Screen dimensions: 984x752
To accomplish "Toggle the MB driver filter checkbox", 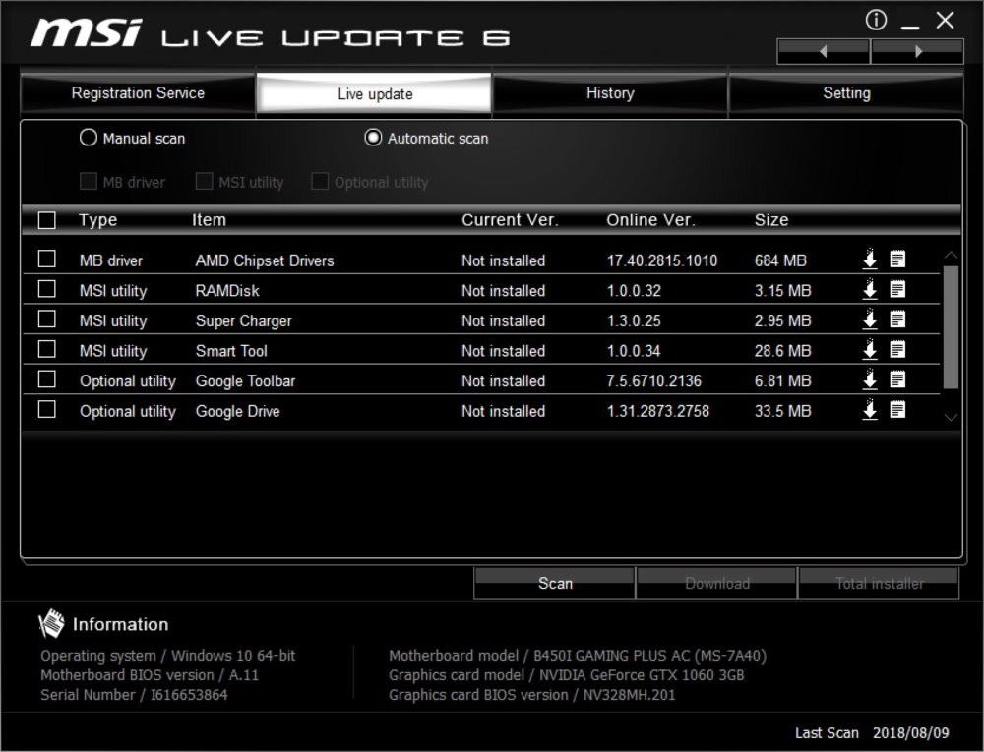I will (x=89, y=181).
